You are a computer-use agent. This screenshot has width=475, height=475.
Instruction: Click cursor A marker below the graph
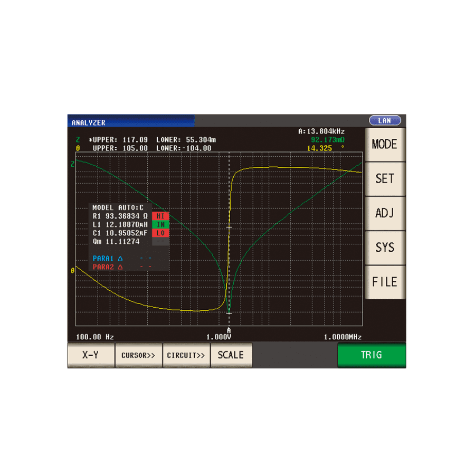click(x=229, y=330)
